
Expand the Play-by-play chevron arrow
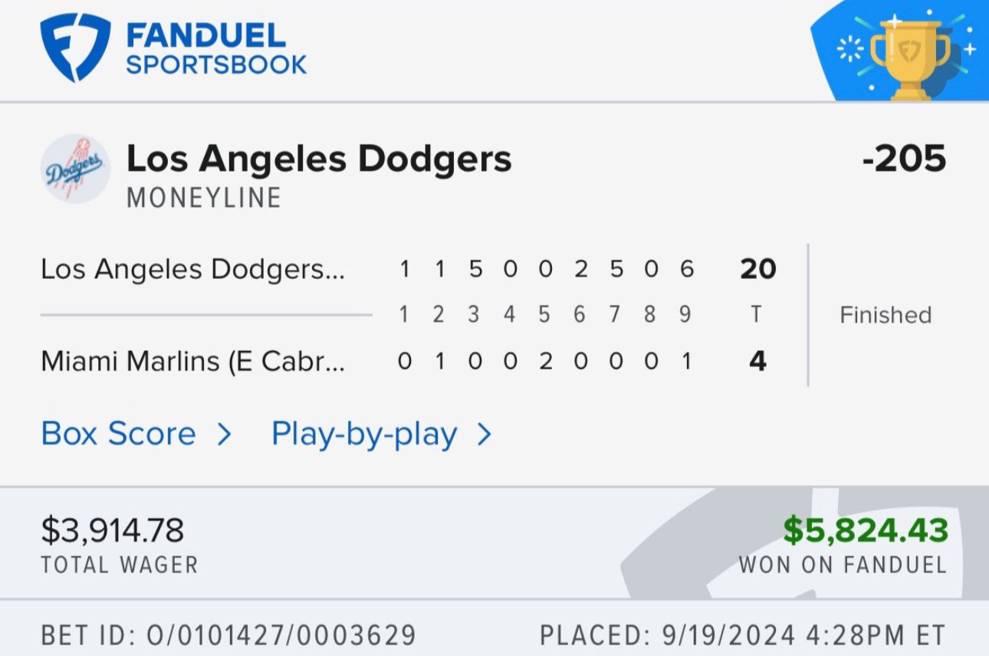484,435
